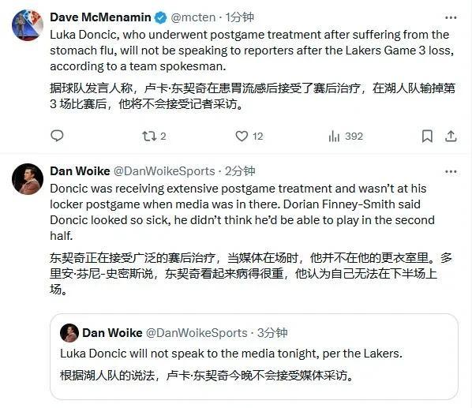Visit the @mcten handle

coord(193,17)
